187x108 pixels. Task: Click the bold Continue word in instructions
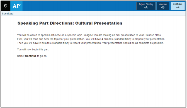point(31,56)
